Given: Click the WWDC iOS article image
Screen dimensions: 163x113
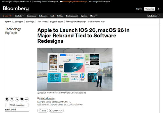Looking at the screenshot, I should [75, 69].
